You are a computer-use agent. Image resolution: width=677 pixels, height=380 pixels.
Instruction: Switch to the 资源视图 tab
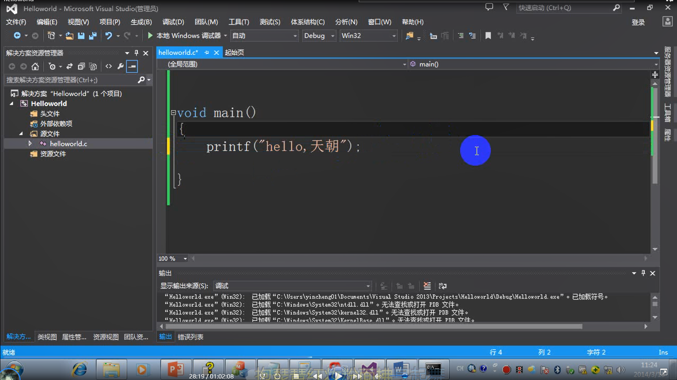click(x=106, y=337)
